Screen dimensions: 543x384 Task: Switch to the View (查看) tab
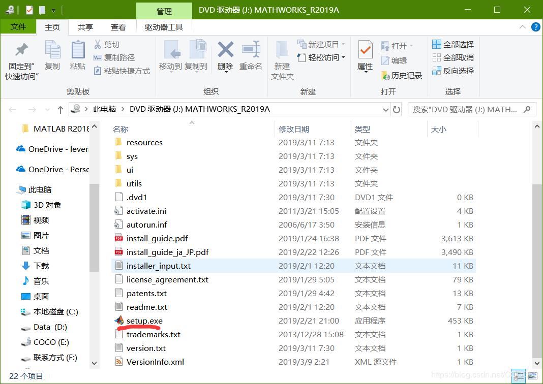click(x=118, y=27)
